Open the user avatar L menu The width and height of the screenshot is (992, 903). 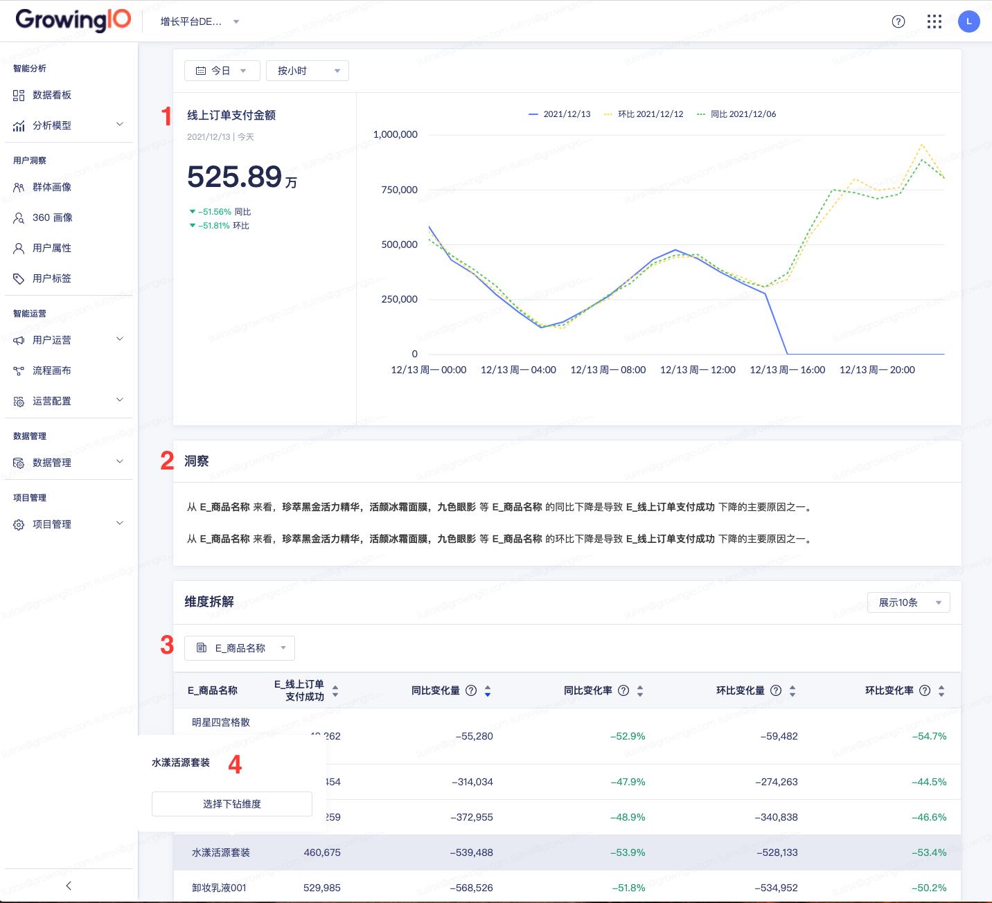[969, 21]
